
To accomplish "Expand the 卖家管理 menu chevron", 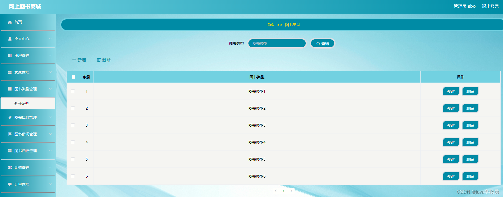I will click(50, 72).
